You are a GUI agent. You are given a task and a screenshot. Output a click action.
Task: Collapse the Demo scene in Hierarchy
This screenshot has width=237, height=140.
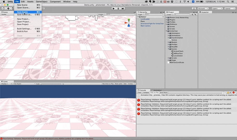[138, 17]
